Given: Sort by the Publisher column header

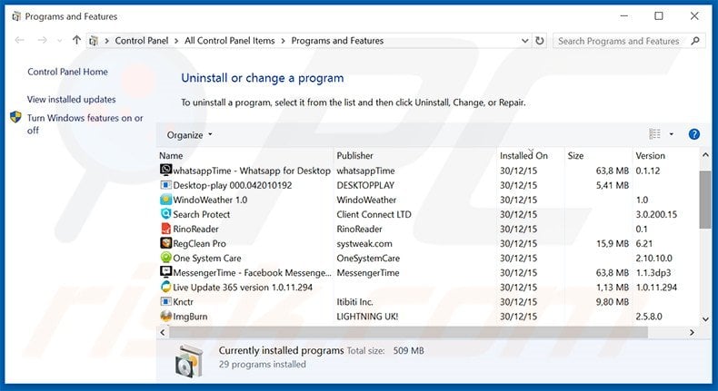Looking at the screenshot, I should [x=354, y=155].
